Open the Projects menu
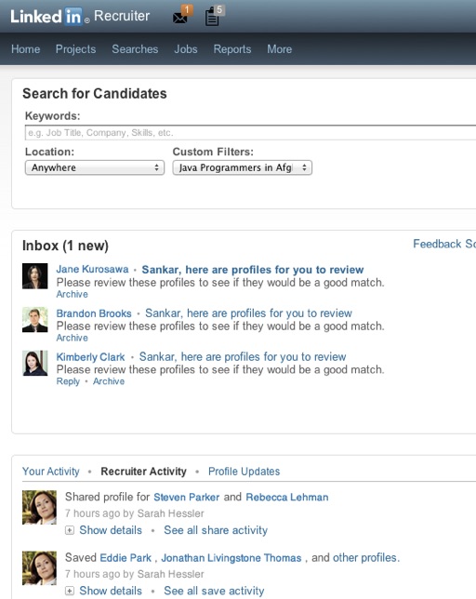This screenshot has width=476, height=599. tap(75, 49)
